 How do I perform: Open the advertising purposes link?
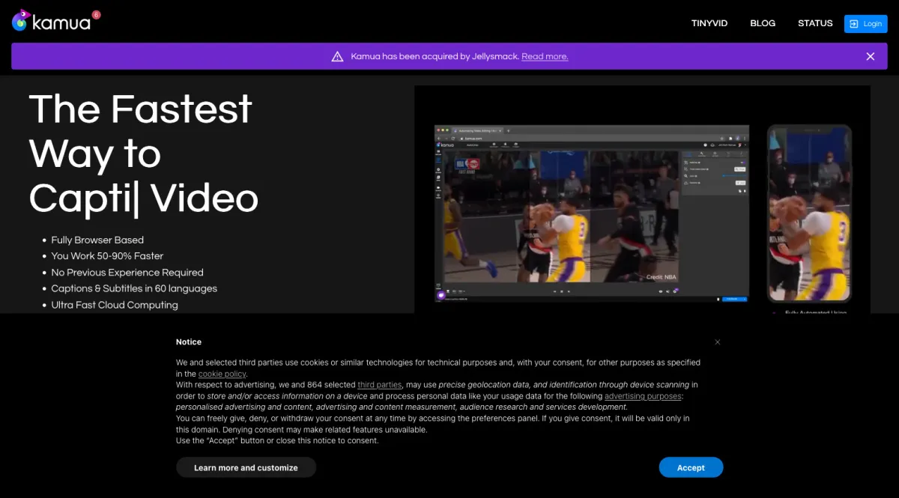coord(643,396)
